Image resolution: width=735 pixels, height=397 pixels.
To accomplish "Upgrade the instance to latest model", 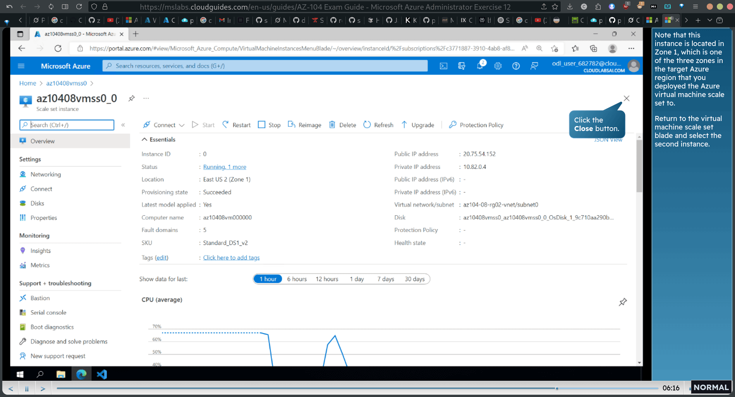I will [417, 125].
